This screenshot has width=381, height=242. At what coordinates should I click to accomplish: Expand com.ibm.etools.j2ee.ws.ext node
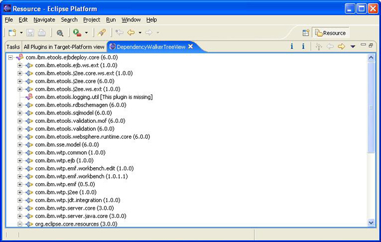pos(20,89)
